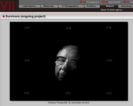
Task: Click the red bullet icon next to Survivors
Action: click(x=3, y=16)
